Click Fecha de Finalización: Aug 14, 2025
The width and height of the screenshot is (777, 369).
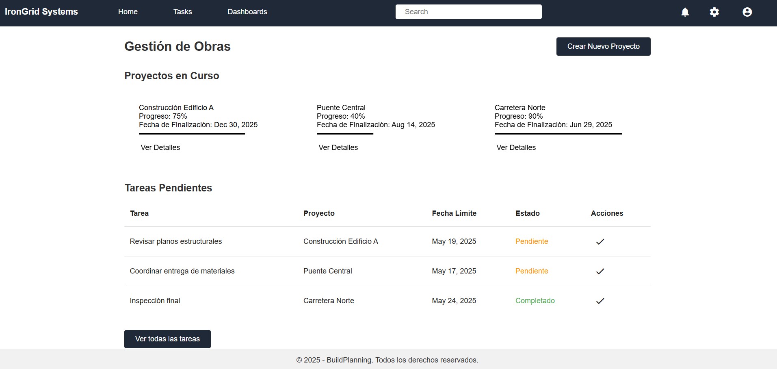coord(376,125)
